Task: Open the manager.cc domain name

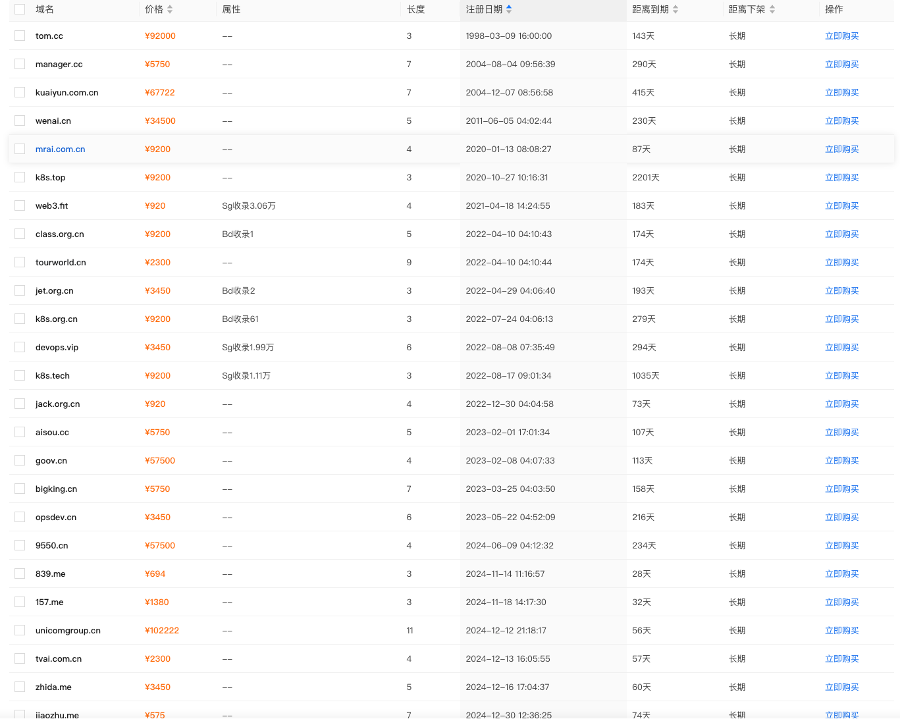Action: (59, 65)
